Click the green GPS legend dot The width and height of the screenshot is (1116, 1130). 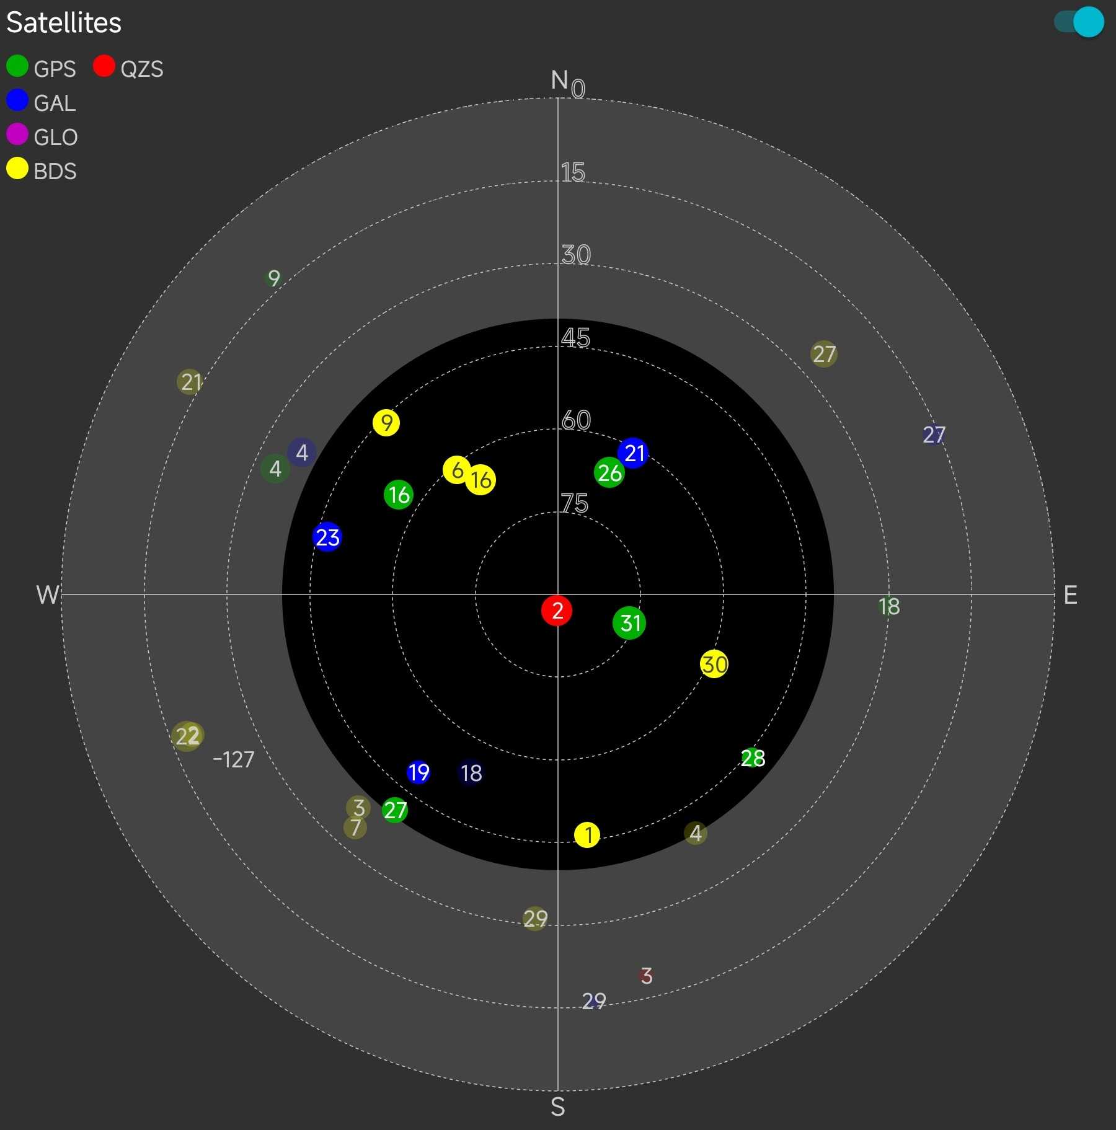tap(17, 66)
